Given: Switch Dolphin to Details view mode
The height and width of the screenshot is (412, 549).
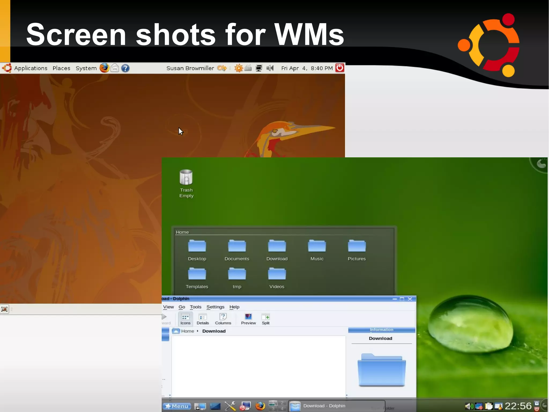Looking at the screenshot, I should 203,319.
